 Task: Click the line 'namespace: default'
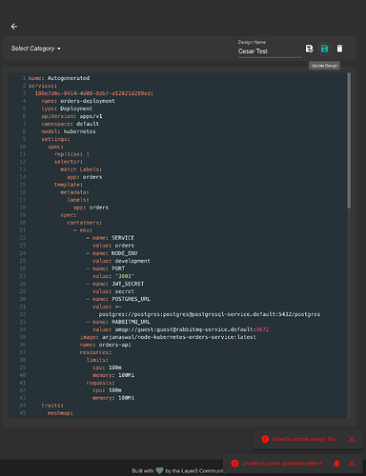[71, 124]
